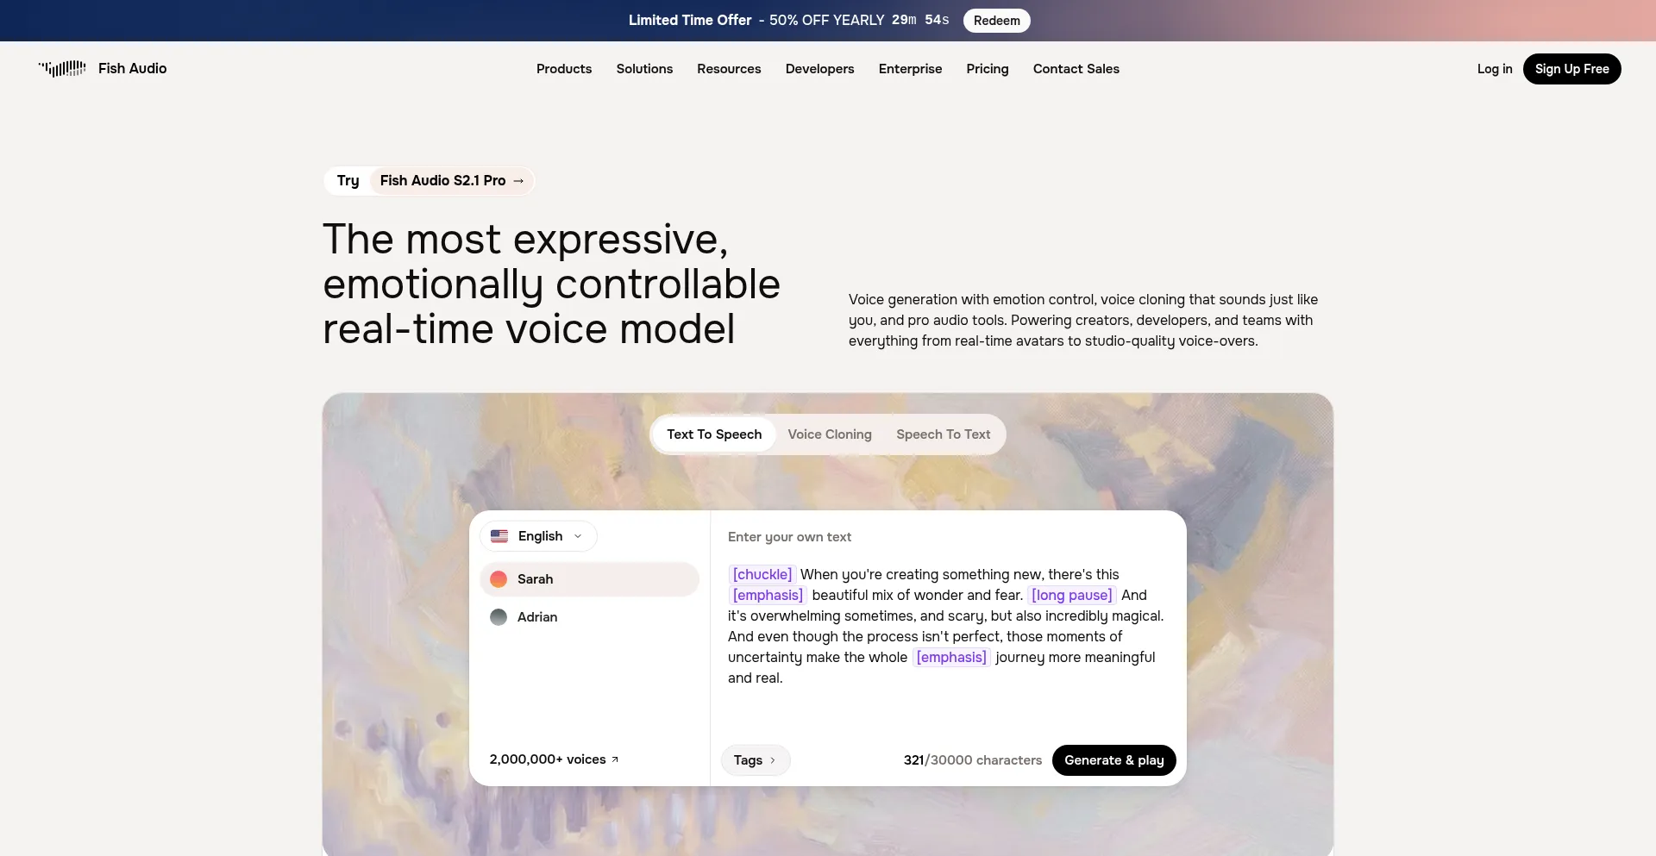1656x856 pixels.
Task: Redeem the limited time offer
Action: coord(997,21)
